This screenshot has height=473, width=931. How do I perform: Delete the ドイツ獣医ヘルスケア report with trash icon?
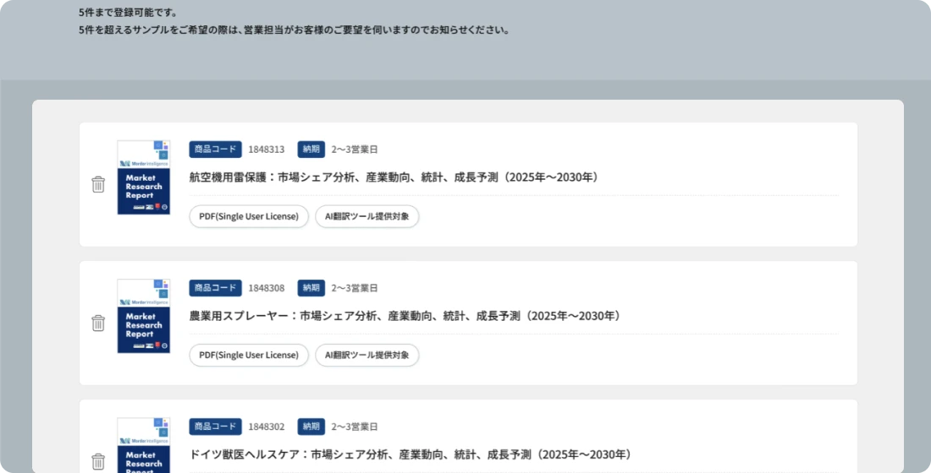pos(98,462)
